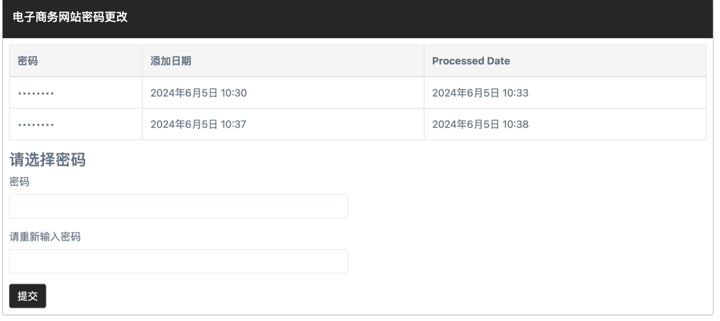Select the first password history row
The image size is (720, 321).
pyautogui.click(x=357, y=93)
